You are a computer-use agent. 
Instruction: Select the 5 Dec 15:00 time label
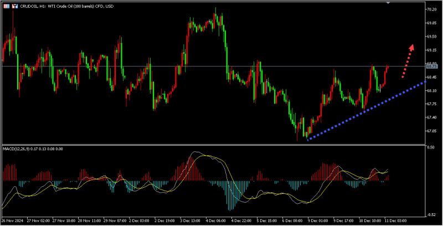[267, 220]
